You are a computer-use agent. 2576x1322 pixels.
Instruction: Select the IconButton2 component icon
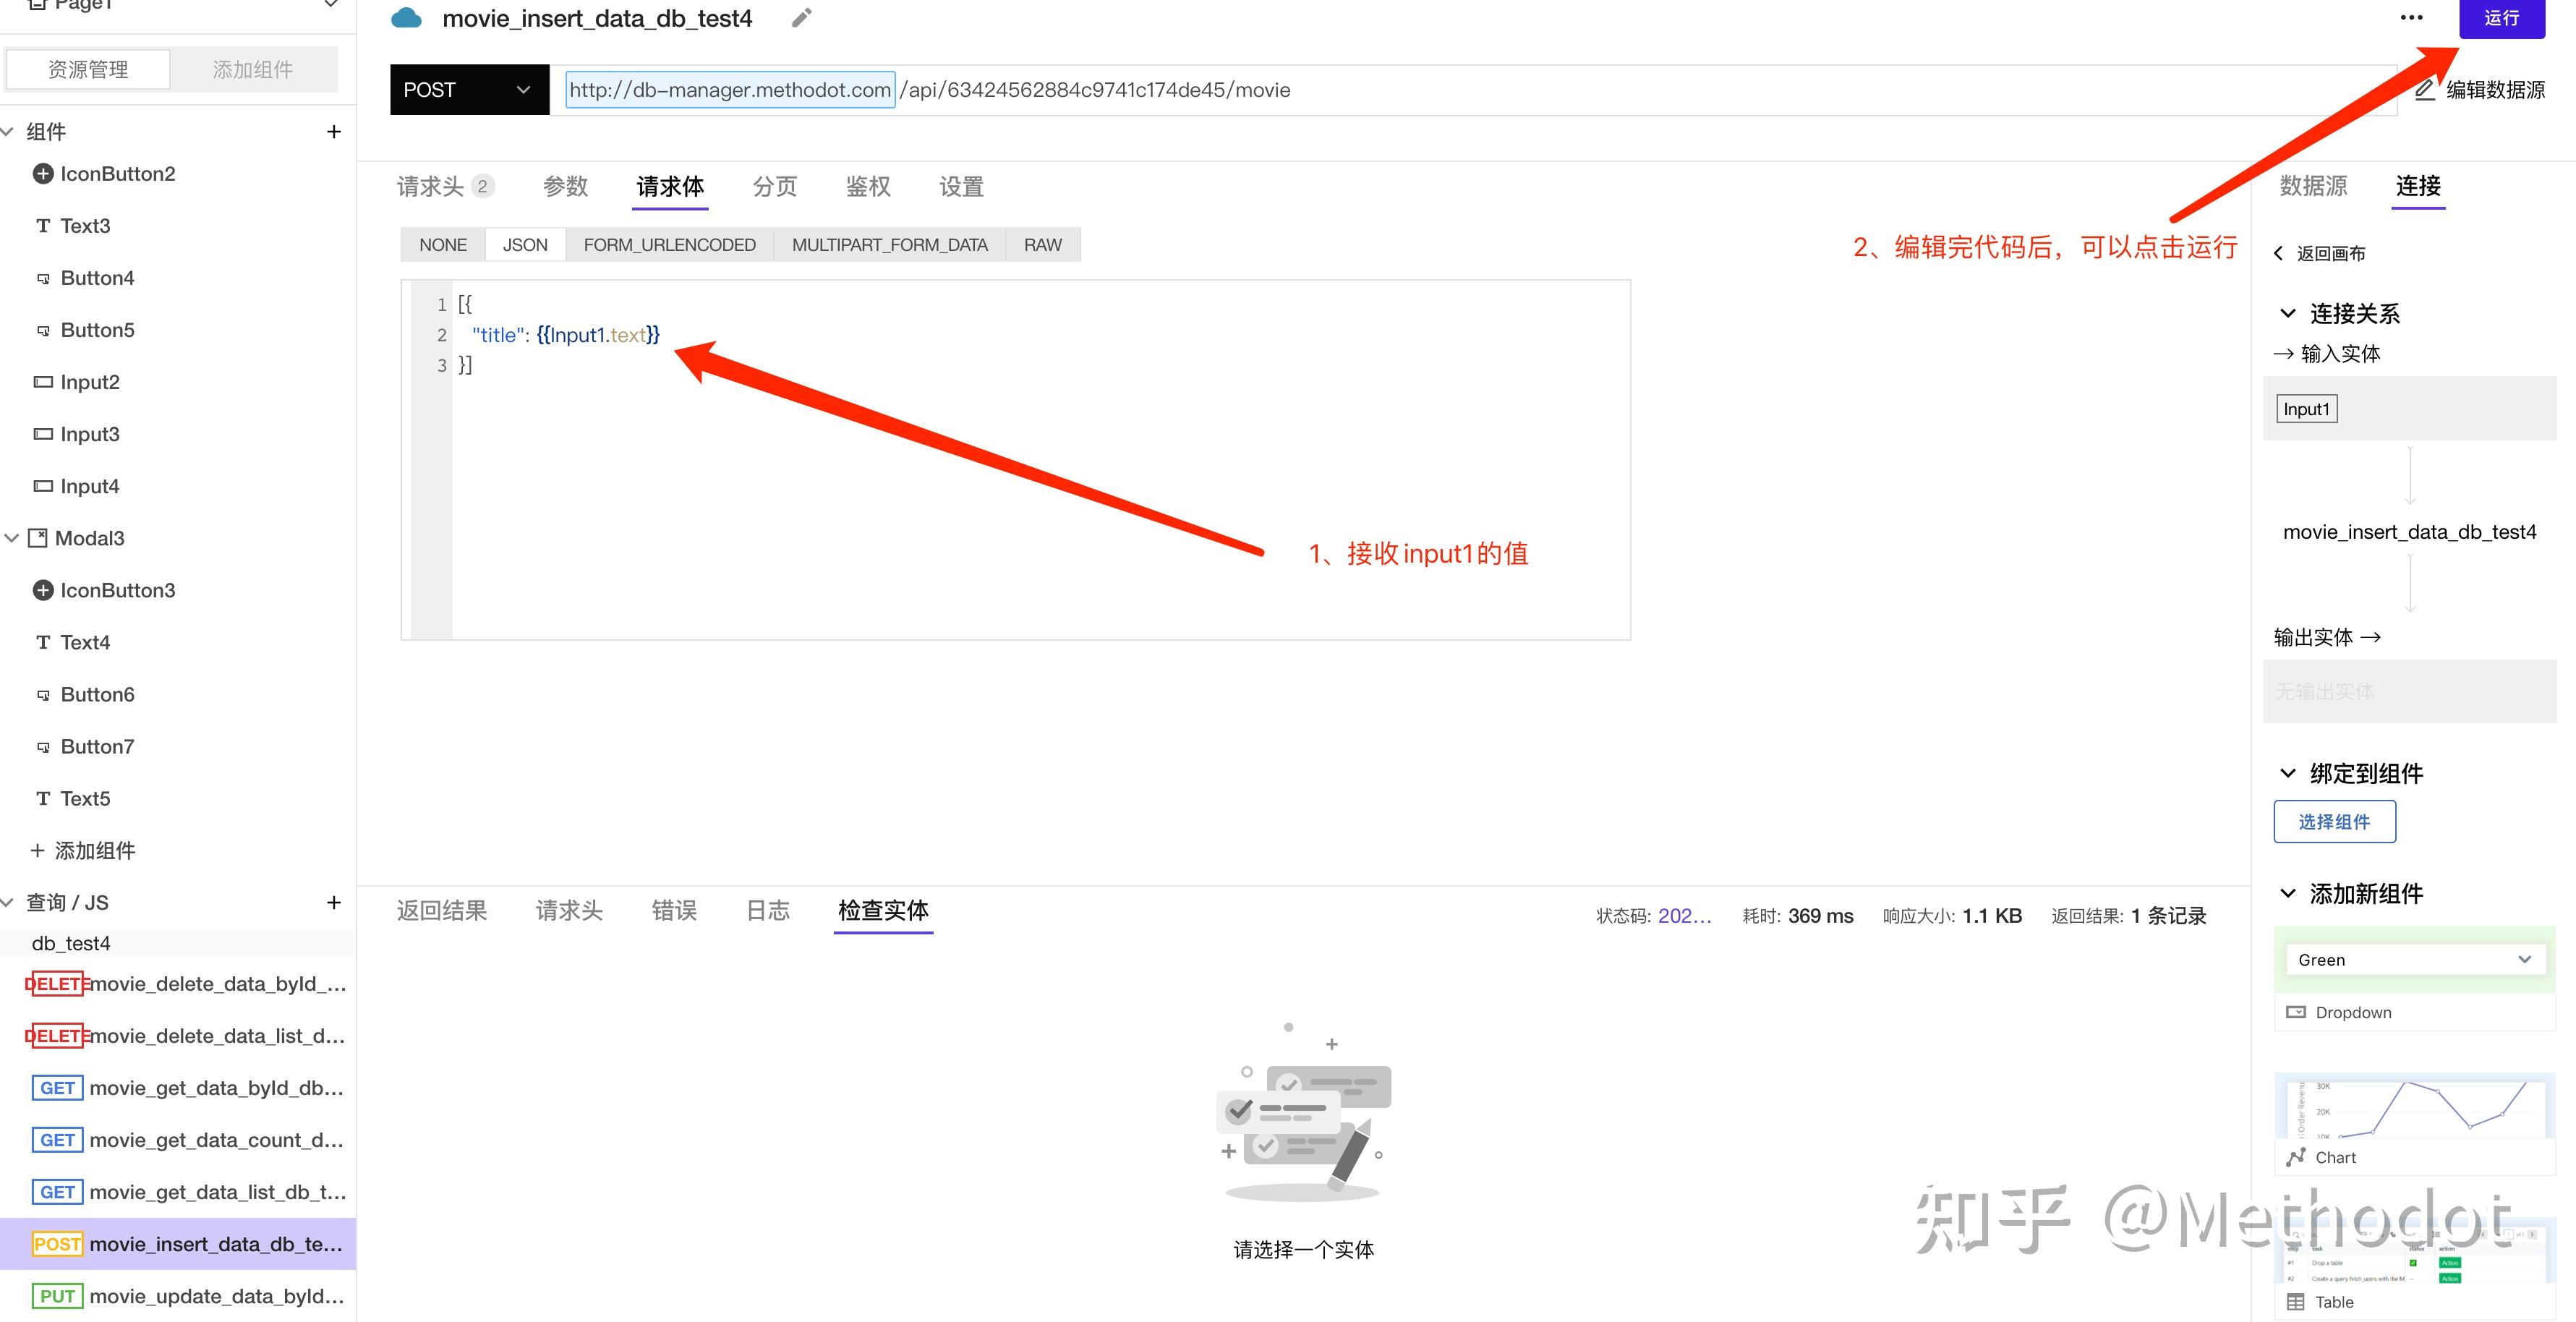[x=43, y=174]
